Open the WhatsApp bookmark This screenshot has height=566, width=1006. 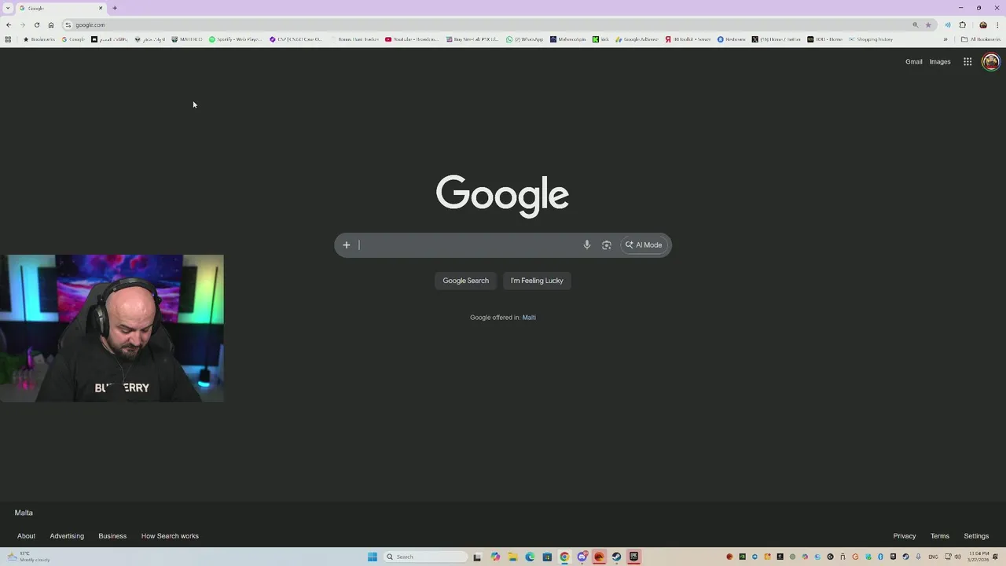[x=524, y=39]
